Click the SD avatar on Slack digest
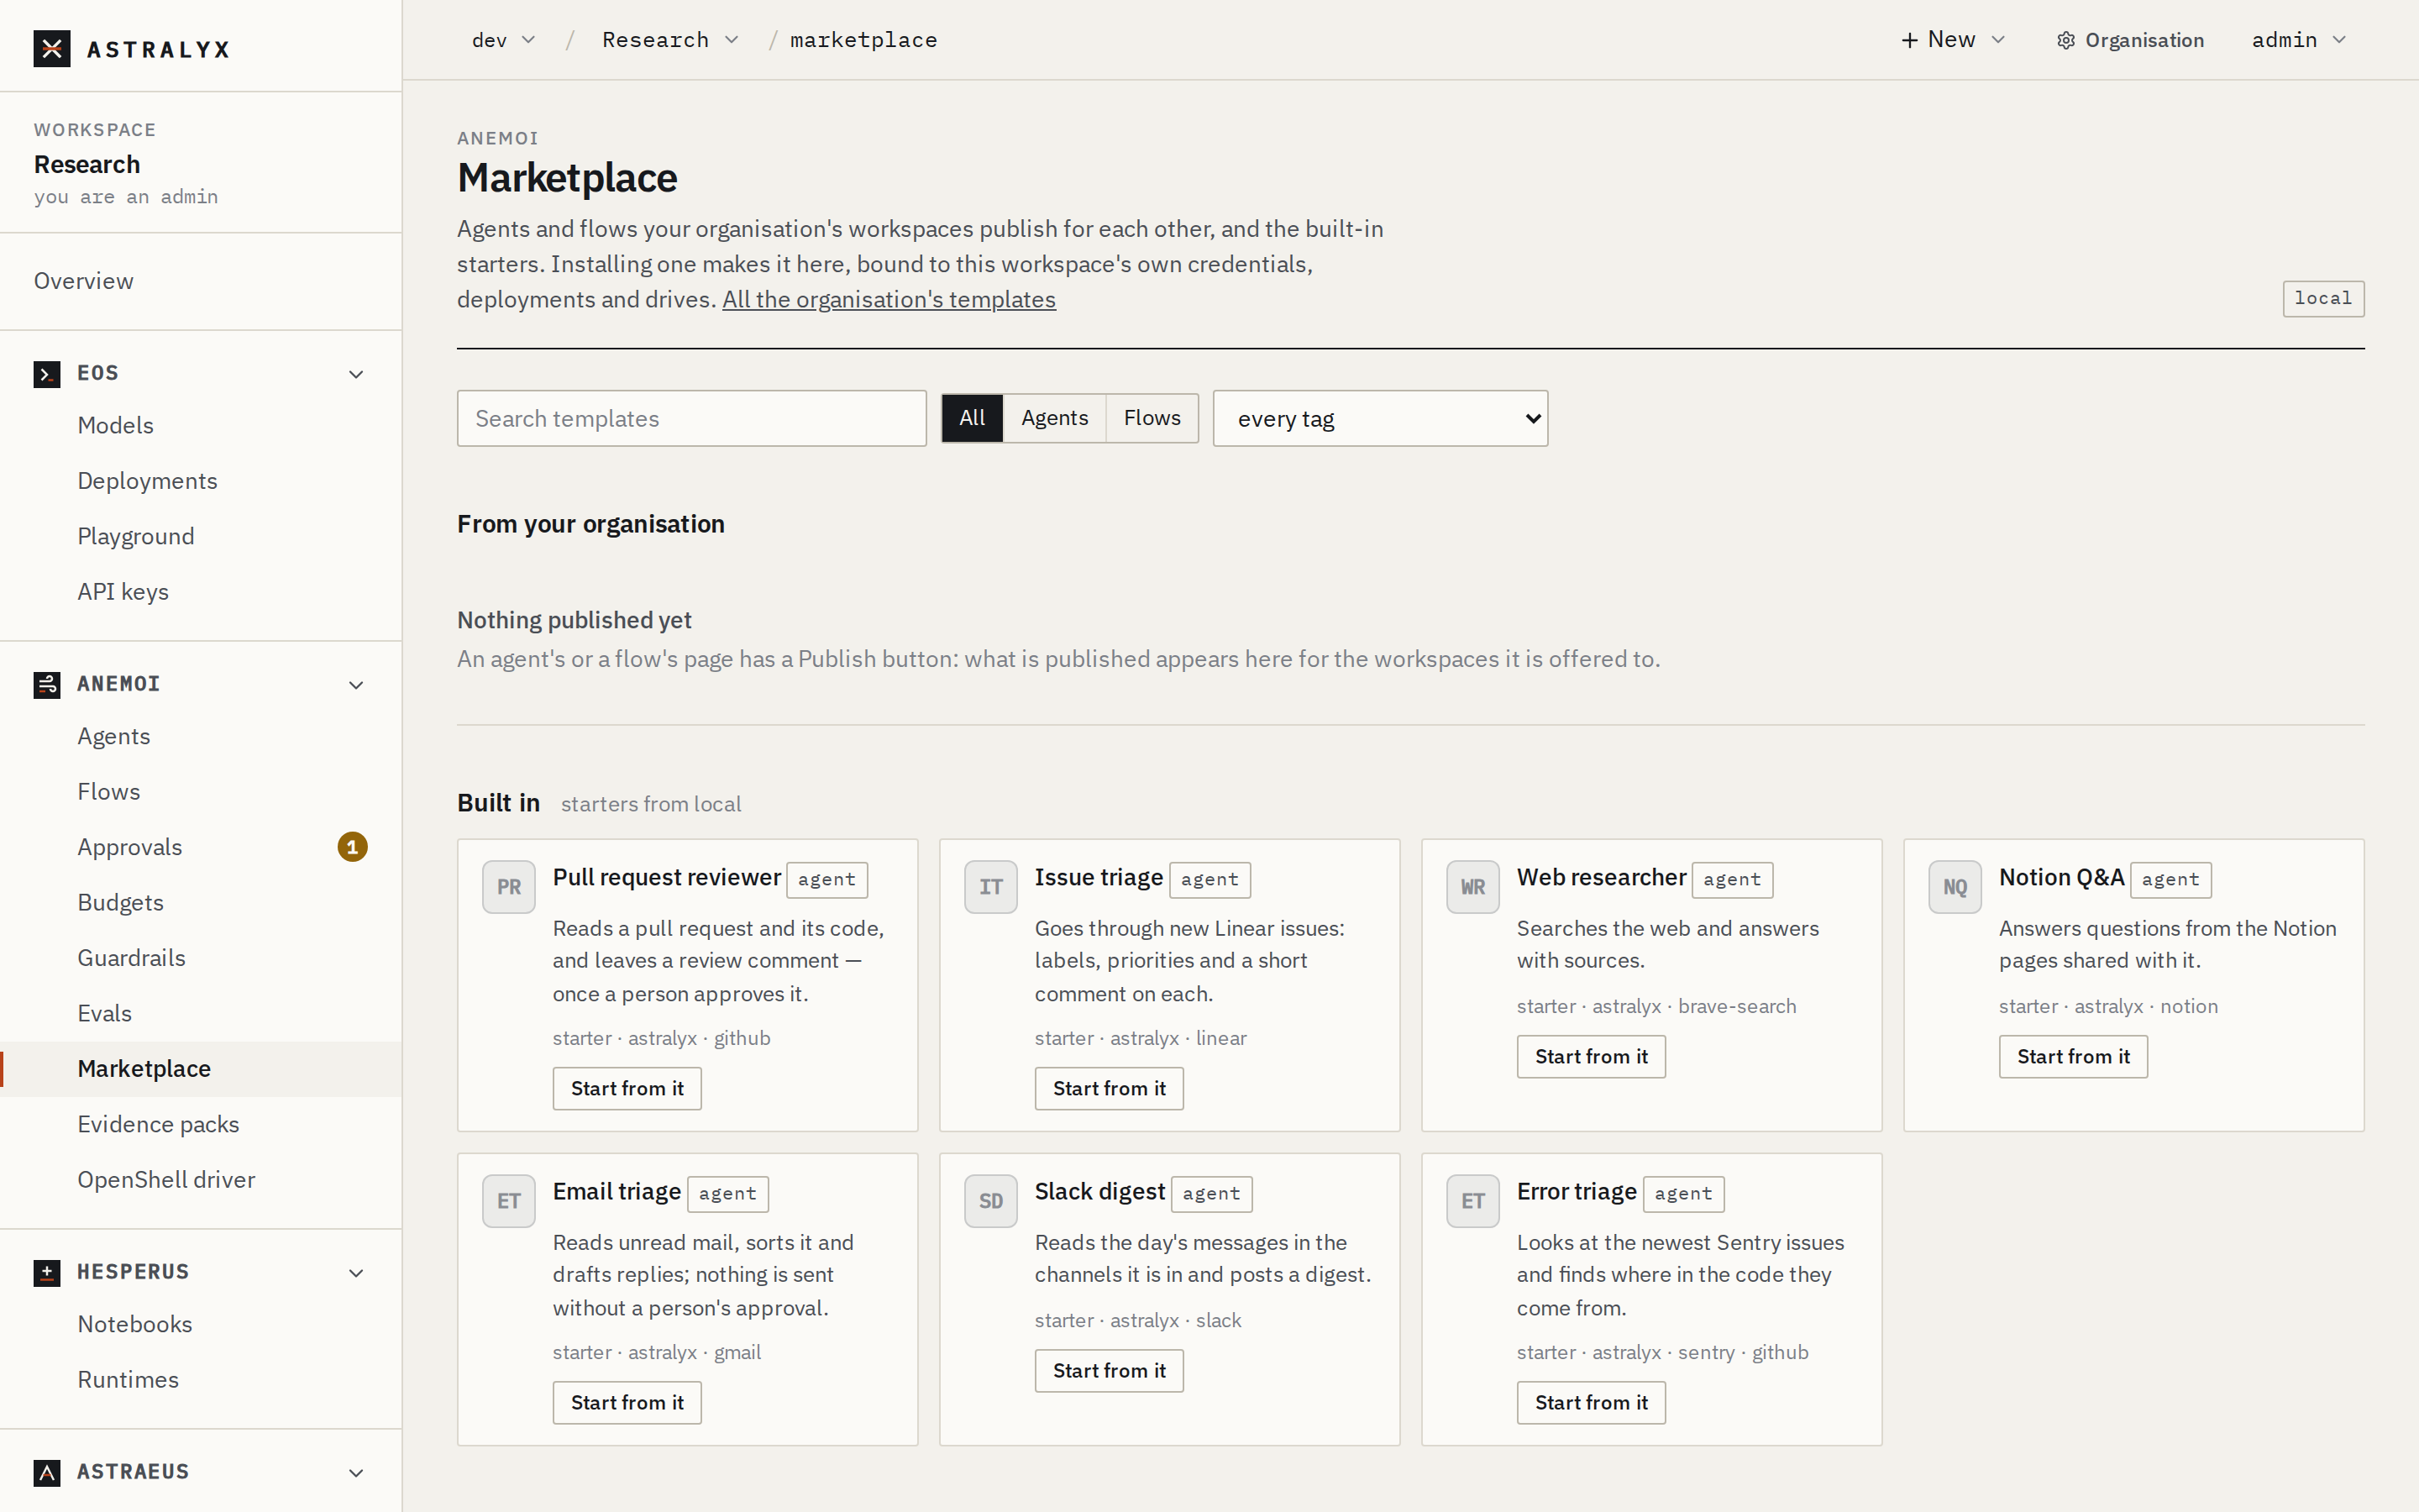 990,1201
